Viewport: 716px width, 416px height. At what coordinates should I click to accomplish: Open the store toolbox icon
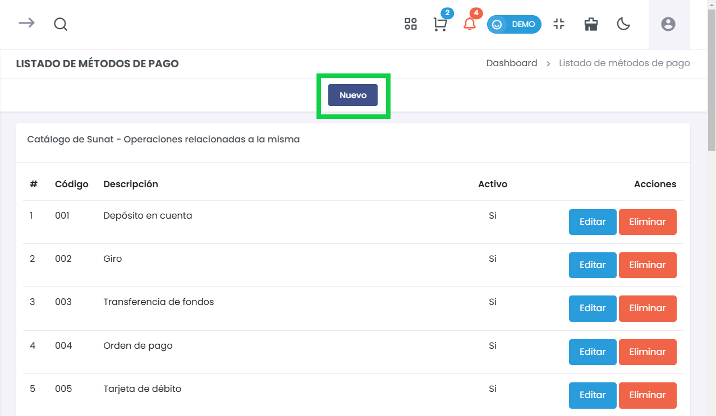[590, 24]
